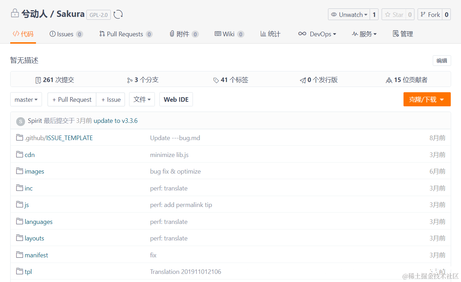The height and width of the screenshot is (282, 461).
Task: Open the 'Translation 201911012106' commit message
Action: click(x=186, y=272)
